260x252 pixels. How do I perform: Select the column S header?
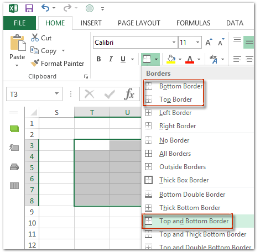[x=56, y=112]
